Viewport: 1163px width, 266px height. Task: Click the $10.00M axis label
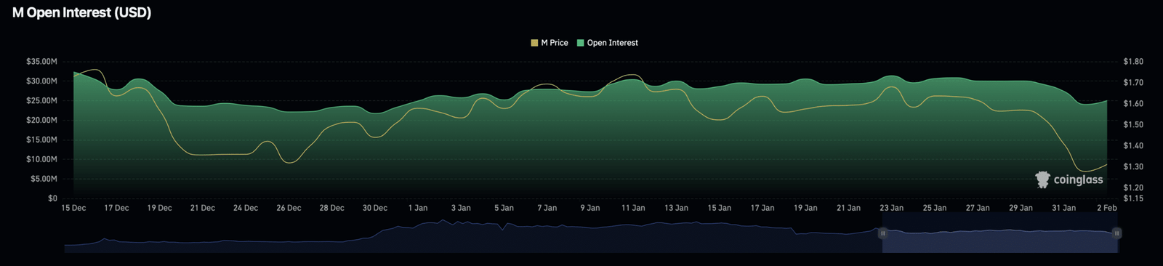(41, 159)
